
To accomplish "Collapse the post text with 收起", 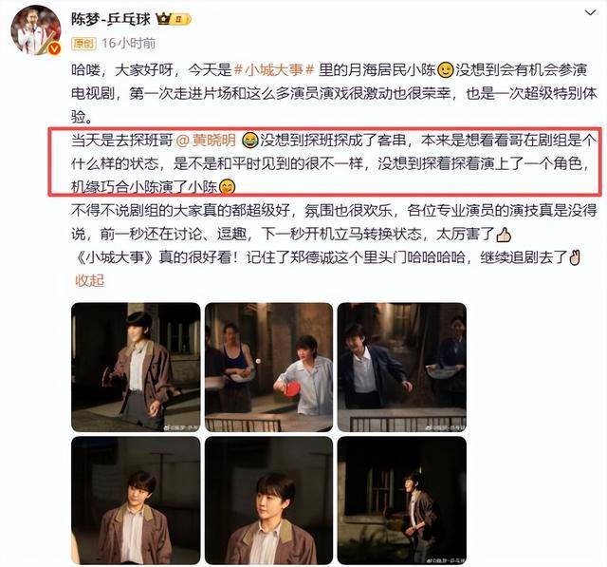I will pyautogui.click(x=89, y=280).
